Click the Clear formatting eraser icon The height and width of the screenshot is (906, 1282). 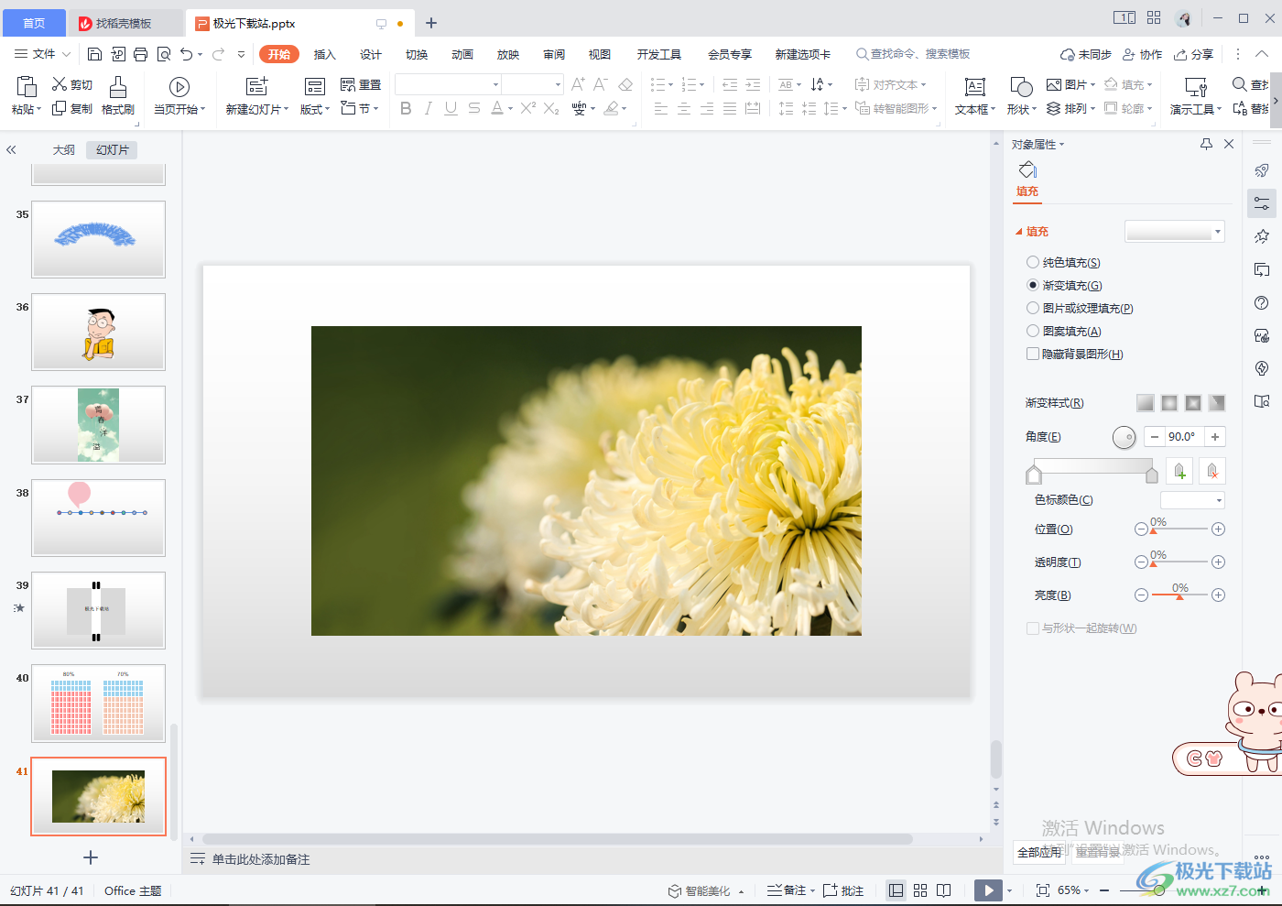click(625, 84)
